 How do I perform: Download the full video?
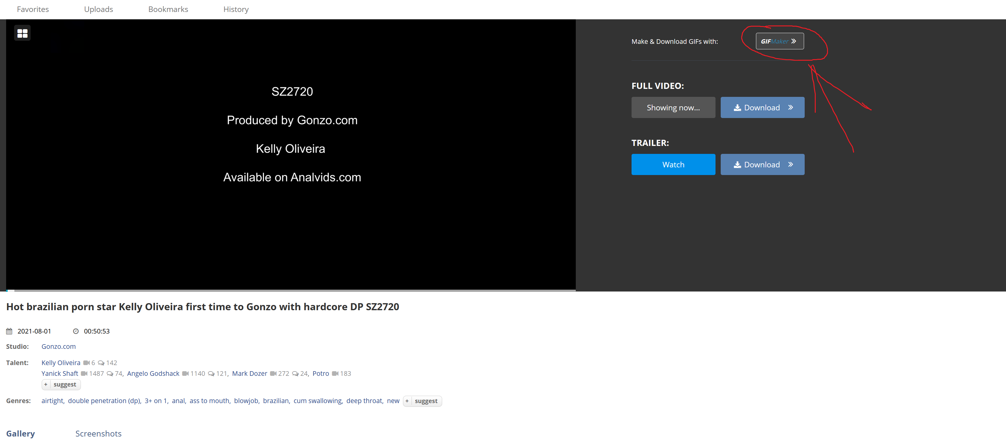[x=762, y=107]
